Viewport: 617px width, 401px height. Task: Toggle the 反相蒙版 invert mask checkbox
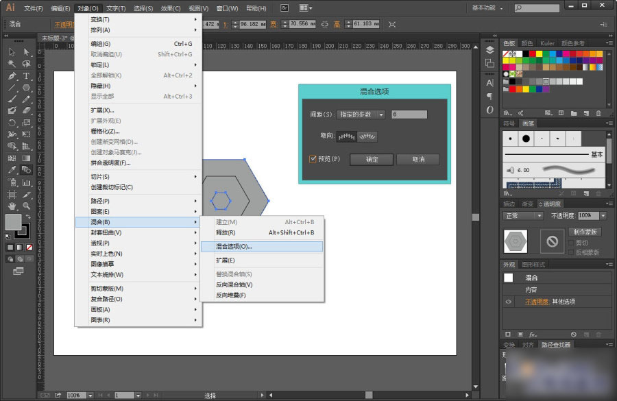click(571, 252)
